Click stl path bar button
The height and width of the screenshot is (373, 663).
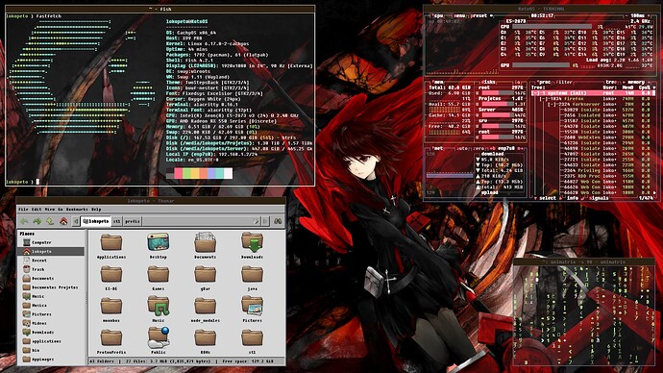[116, 221]
